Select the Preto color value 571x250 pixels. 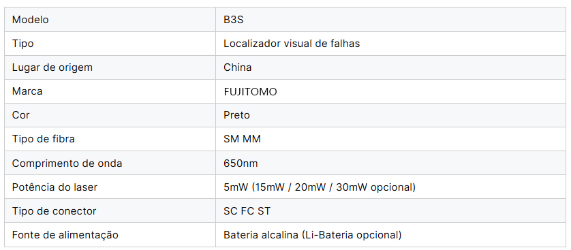click(x=236, y=115)
